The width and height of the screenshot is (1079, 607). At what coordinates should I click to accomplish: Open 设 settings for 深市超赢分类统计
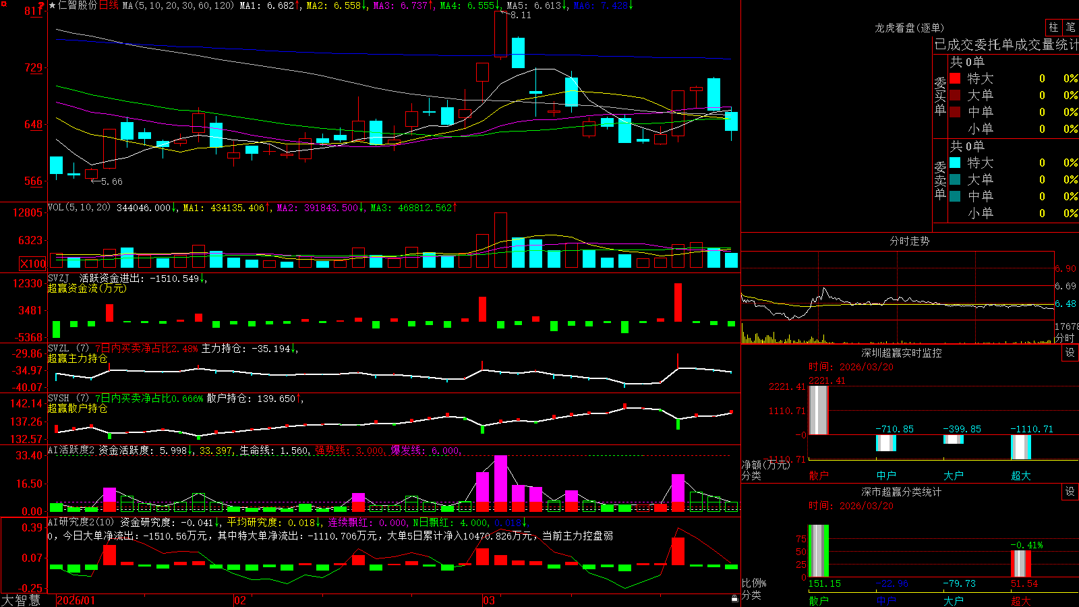point(1070,492)
